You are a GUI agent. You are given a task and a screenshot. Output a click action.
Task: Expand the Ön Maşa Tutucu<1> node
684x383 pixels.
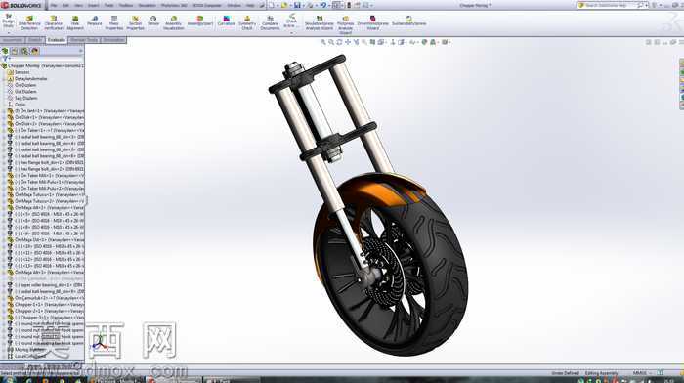tap(4, 195)
